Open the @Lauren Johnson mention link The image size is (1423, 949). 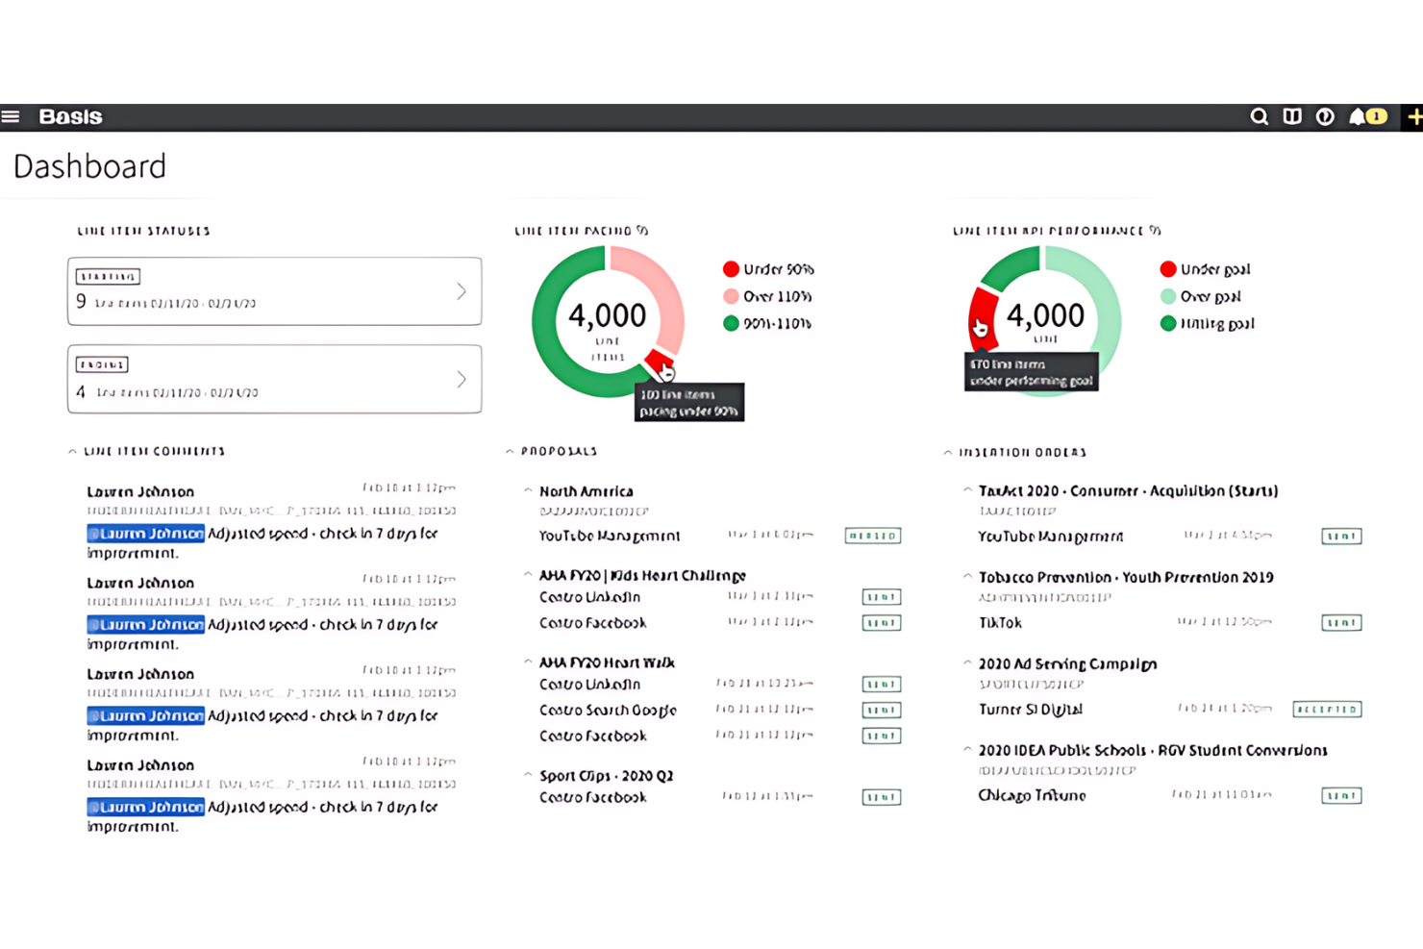pyautogui.click(x=145, y=533)
